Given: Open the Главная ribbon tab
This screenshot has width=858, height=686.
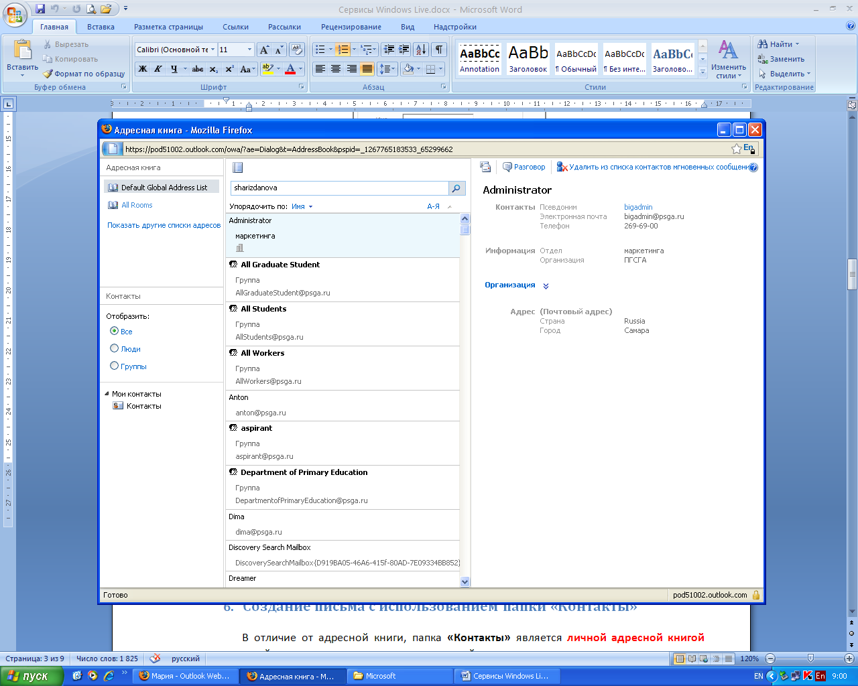Looking at the screenshot, I should [54, 27].
